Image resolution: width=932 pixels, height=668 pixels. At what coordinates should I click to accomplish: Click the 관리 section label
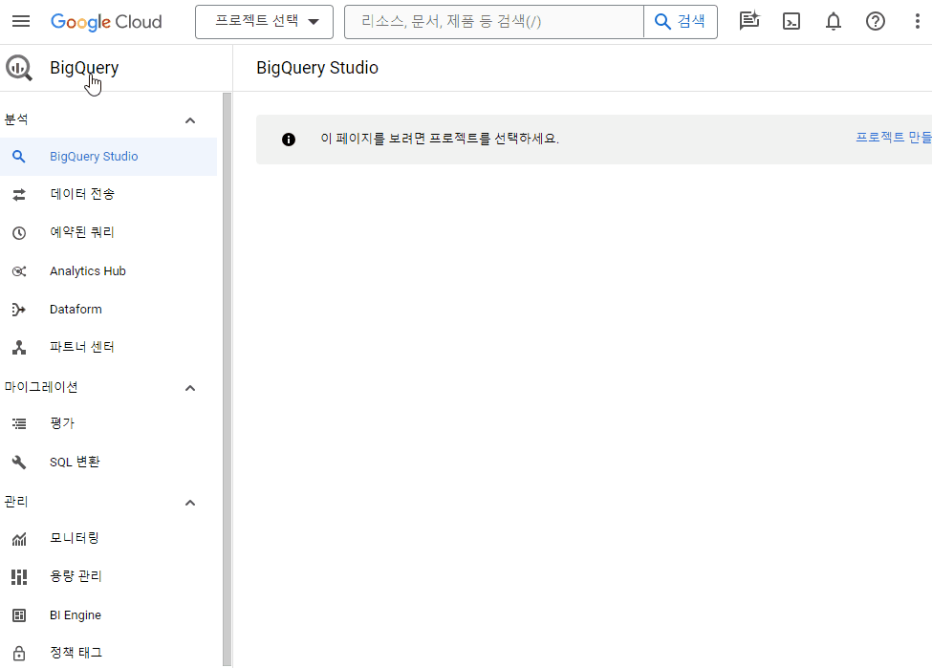[16, 502]
